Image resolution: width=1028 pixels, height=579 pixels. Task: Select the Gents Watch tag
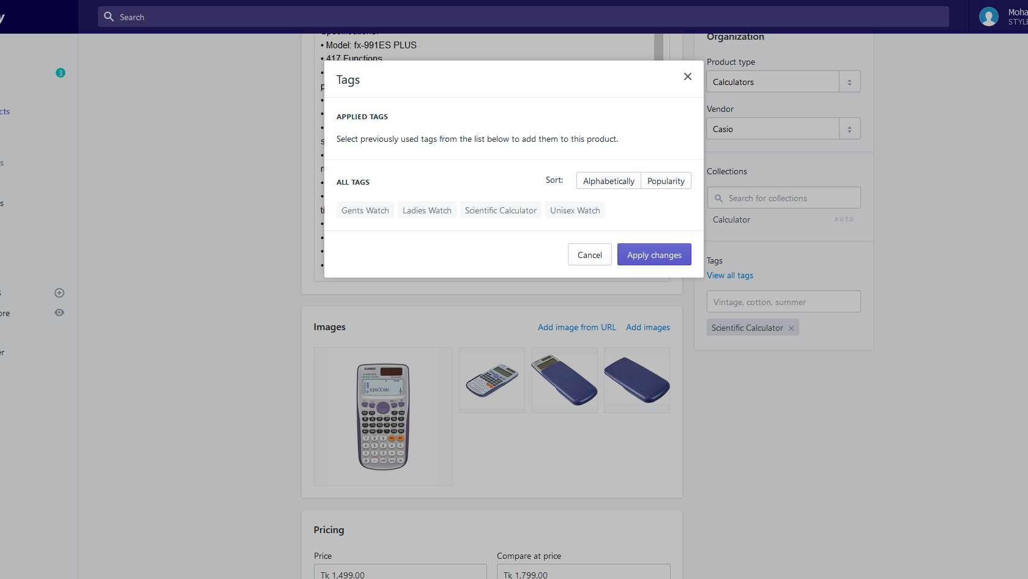[365, 210]
